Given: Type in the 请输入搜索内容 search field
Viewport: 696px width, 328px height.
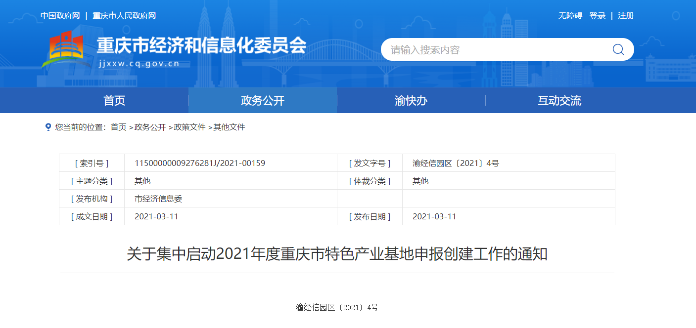Looking at the screenshot, I should [495, 49].
